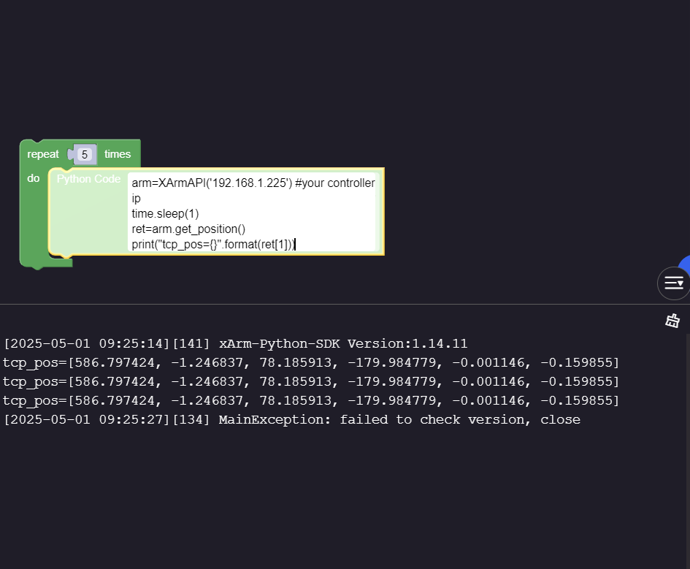Click the "times" label on repeat block

click(x=118, y=154)
